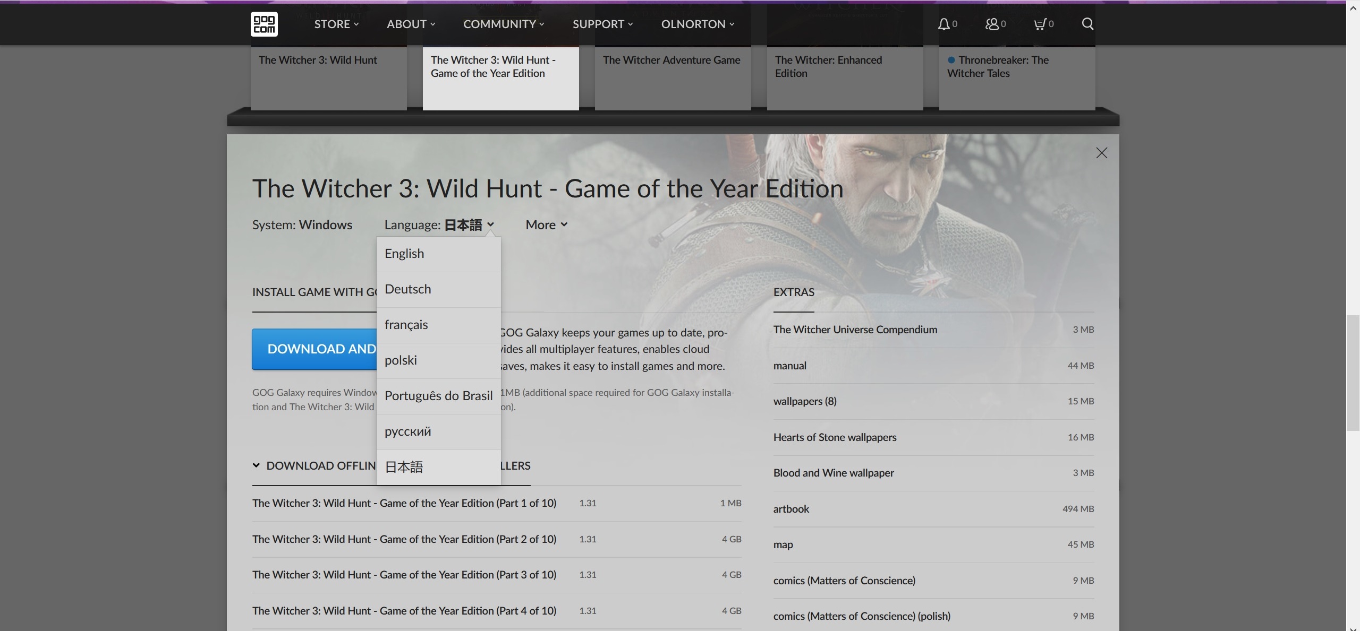This screenshot has height=631, width=1360.
Task: Download wallpapers (8) extra
Action: click(934, 401)
